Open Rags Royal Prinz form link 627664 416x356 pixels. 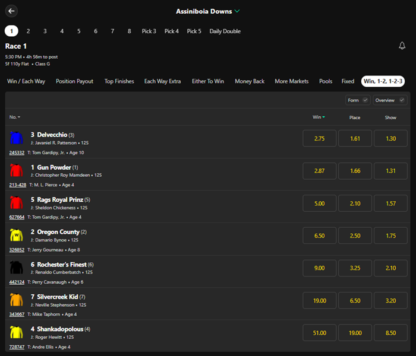coord(17,217)
